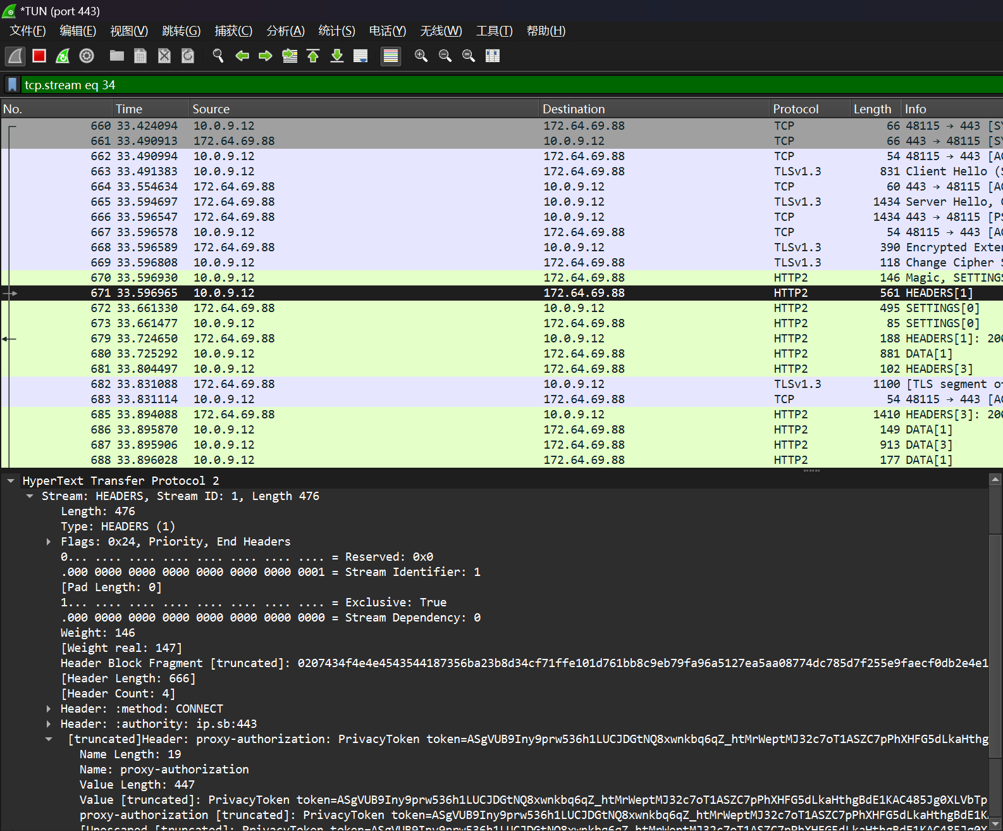Sort by the Source column header
1003x831 pixels.
click(x=364, y=109)
